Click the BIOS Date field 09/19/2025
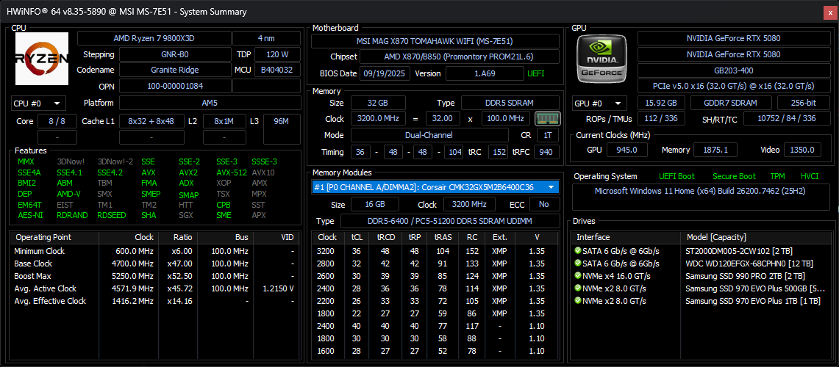 pos(385,73)
